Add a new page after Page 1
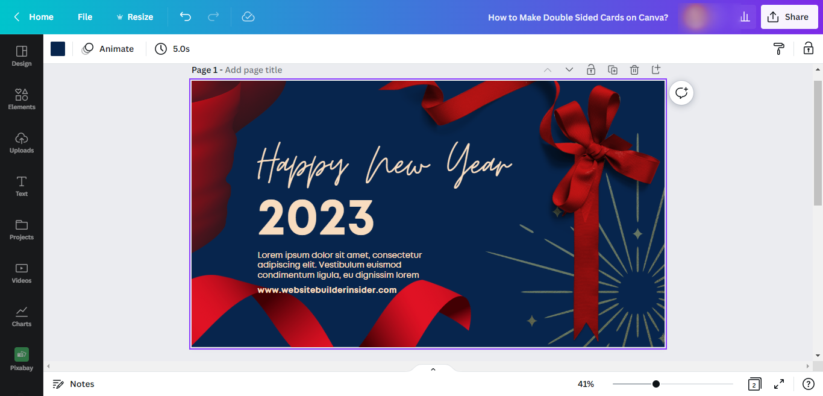This screenshot has width=823, height=396. pyautogui.click(x=656, y=70)
